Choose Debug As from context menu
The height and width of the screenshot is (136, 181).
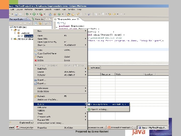click(x=60, y=107)
